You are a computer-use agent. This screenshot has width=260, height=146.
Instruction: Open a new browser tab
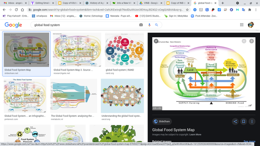click(223, 3)
